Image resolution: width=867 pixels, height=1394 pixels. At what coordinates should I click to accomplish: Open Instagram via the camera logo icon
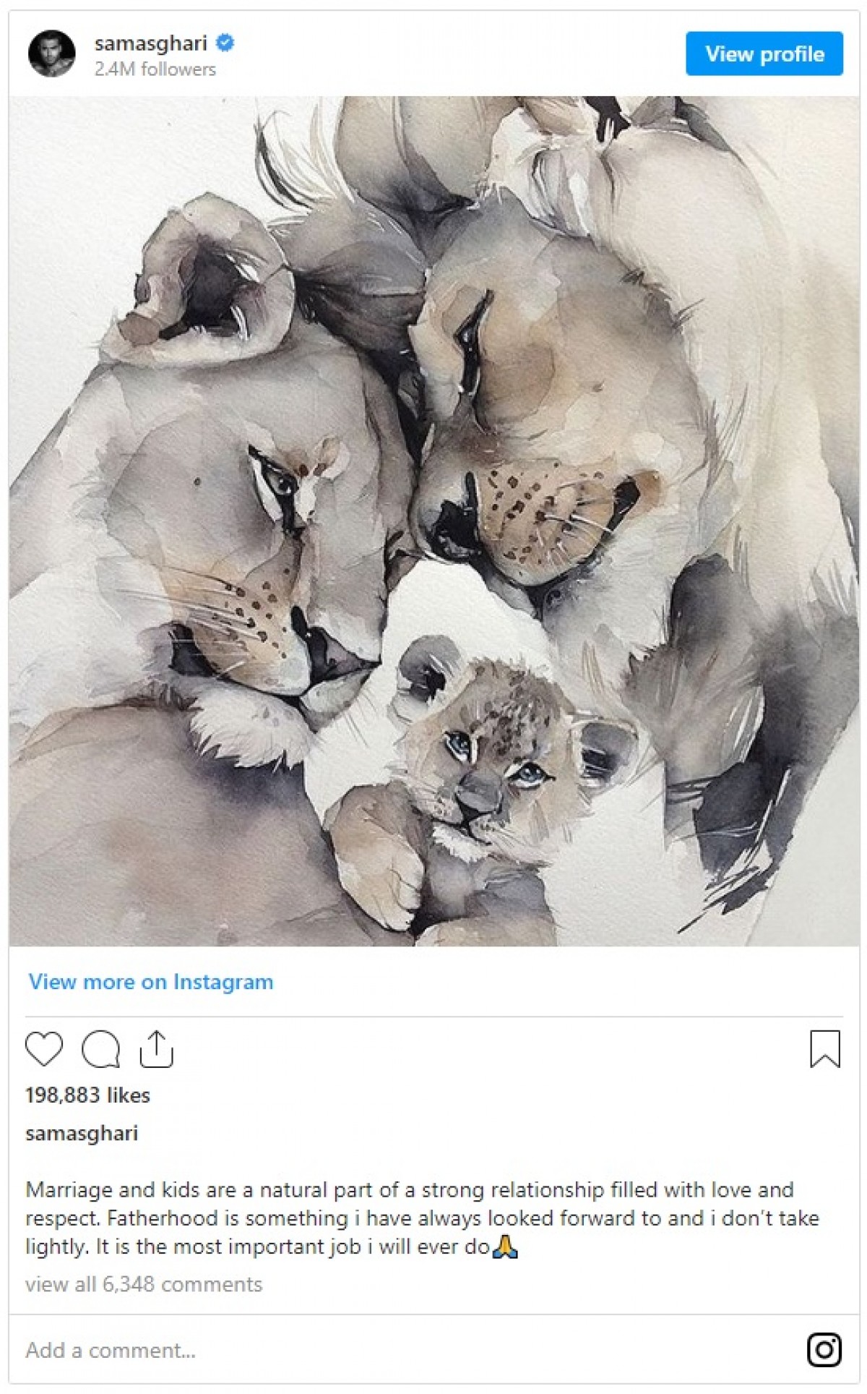tap(824, 1350)
